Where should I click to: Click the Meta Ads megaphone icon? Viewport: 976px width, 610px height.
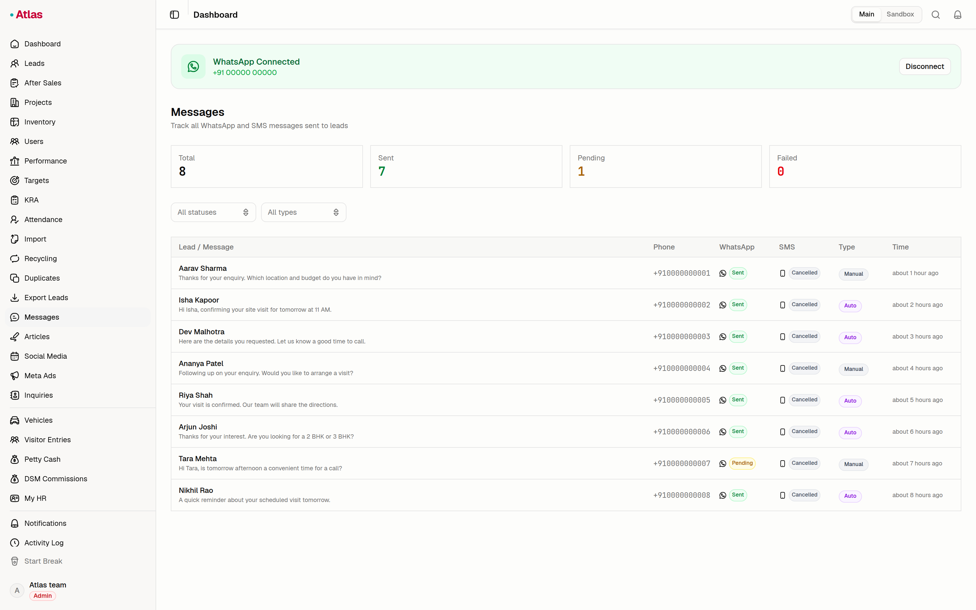coord(15,375)
